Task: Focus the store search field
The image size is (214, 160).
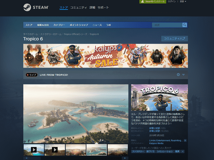Action: 167,25
